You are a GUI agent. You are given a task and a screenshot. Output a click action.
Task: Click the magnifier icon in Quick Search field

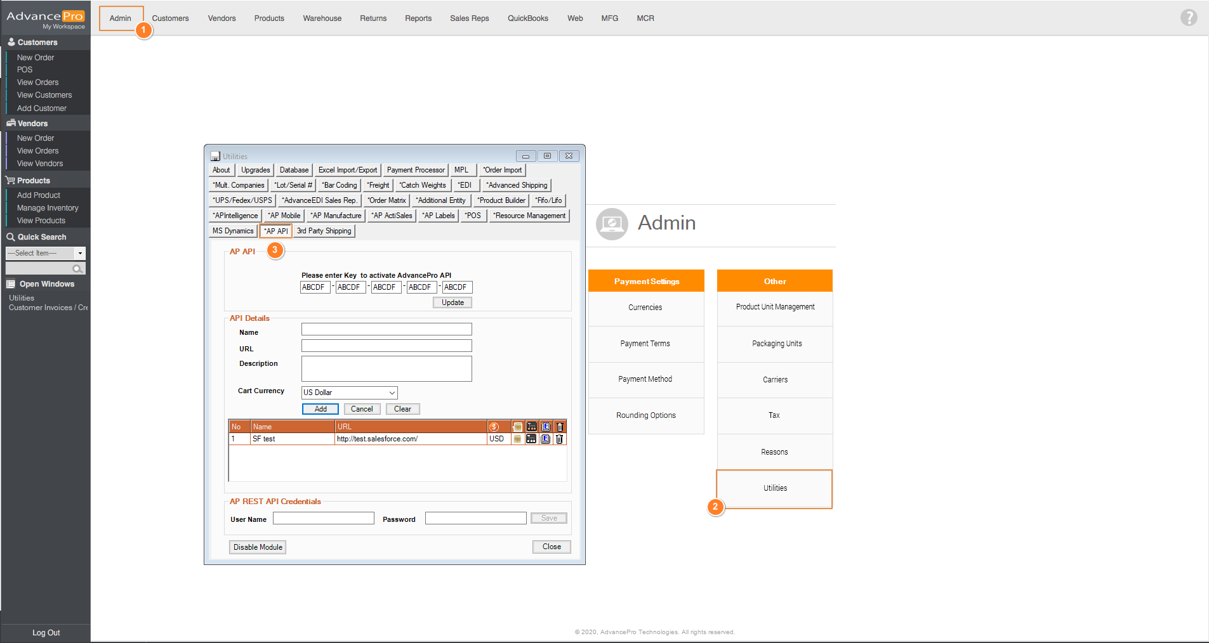(77, 269)
